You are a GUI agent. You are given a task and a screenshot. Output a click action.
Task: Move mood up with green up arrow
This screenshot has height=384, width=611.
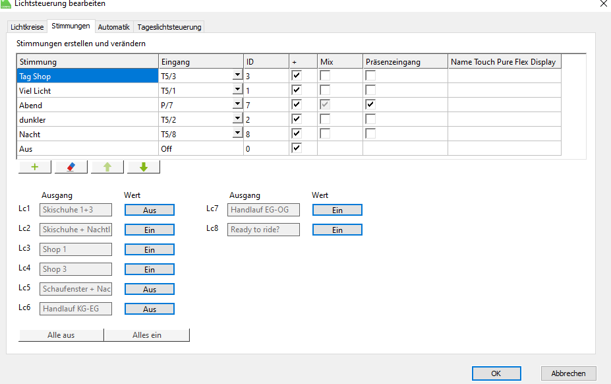point(107,167)
